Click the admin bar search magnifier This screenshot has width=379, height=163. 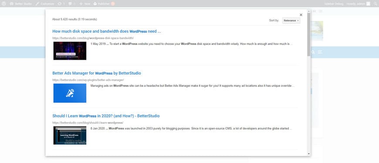[x=375, y=3]
